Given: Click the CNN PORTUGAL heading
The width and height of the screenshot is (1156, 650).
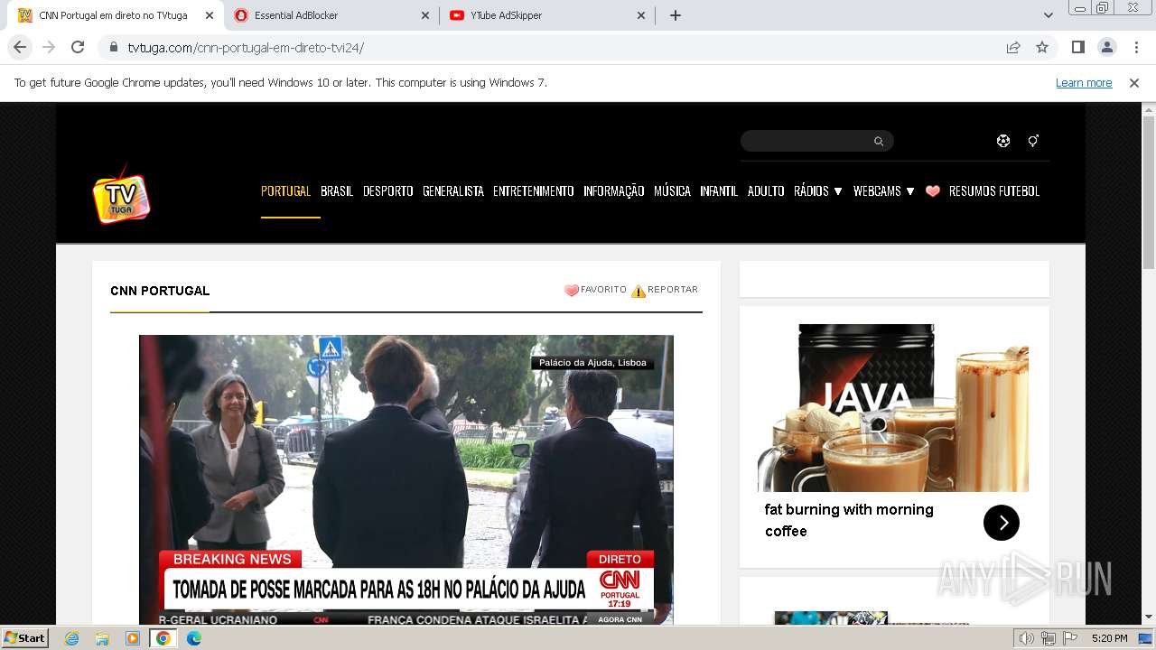Looking at the screenshot, I should coord(160,291).
